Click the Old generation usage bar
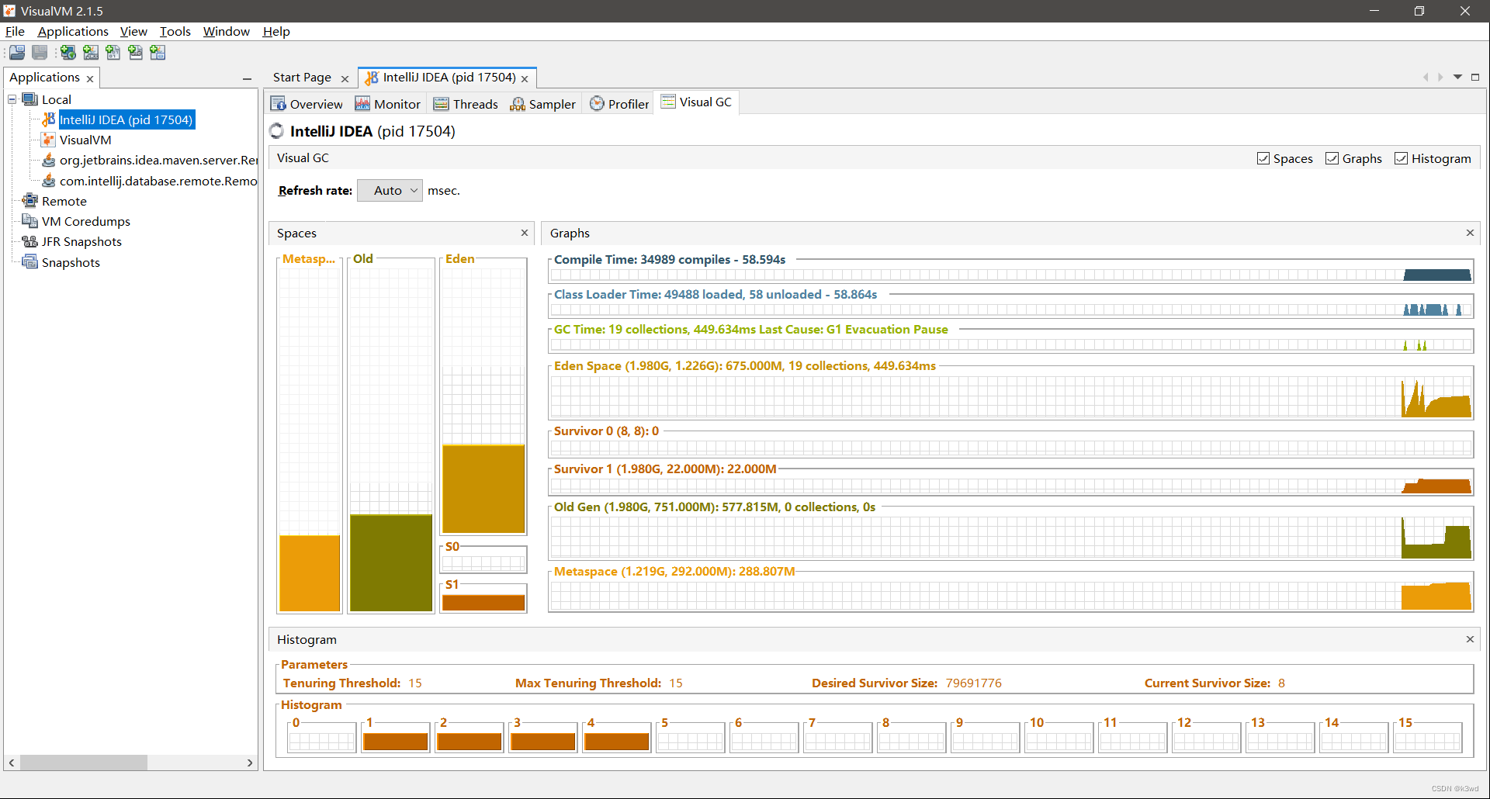The height and width of the screenshot is (799, 1490). tap(391, 563)
